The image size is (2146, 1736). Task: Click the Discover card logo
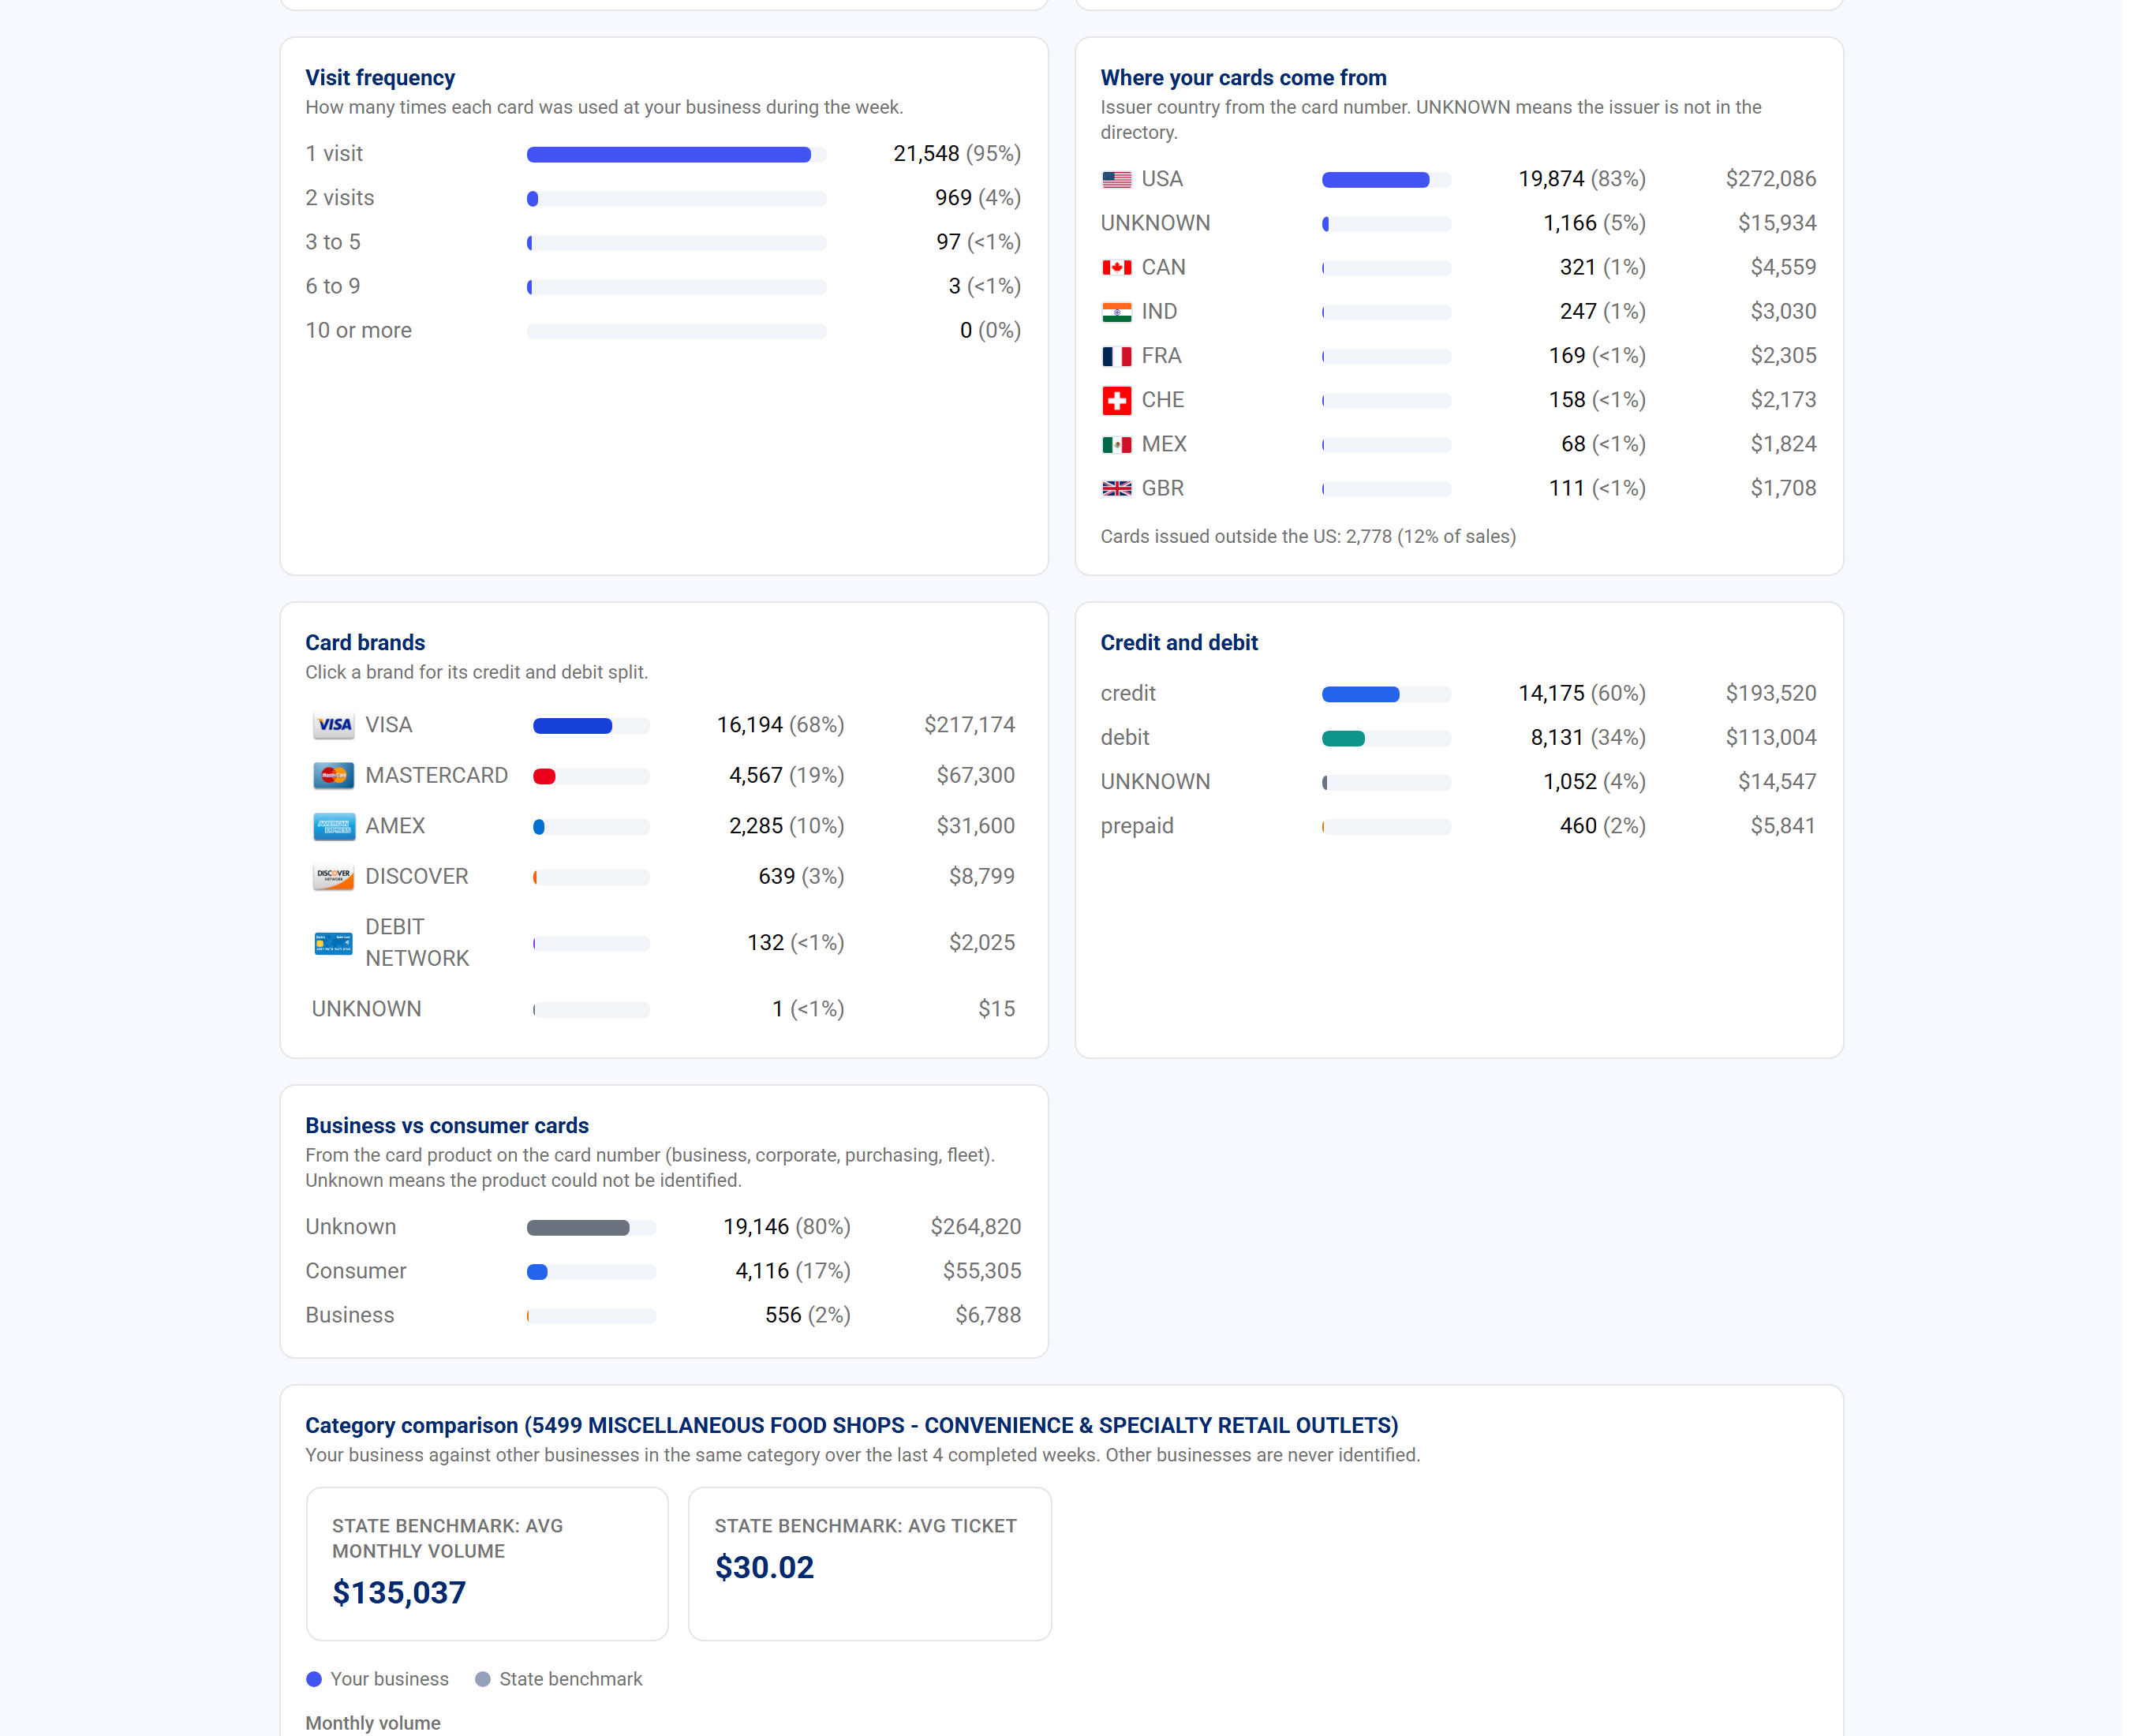(333, 876)
